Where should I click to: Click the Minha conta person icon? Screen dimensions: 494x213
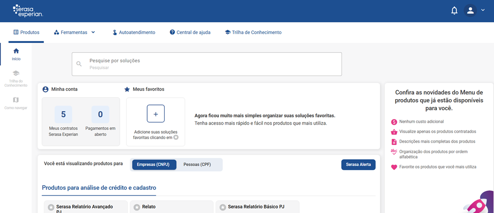tap(45, 89)
